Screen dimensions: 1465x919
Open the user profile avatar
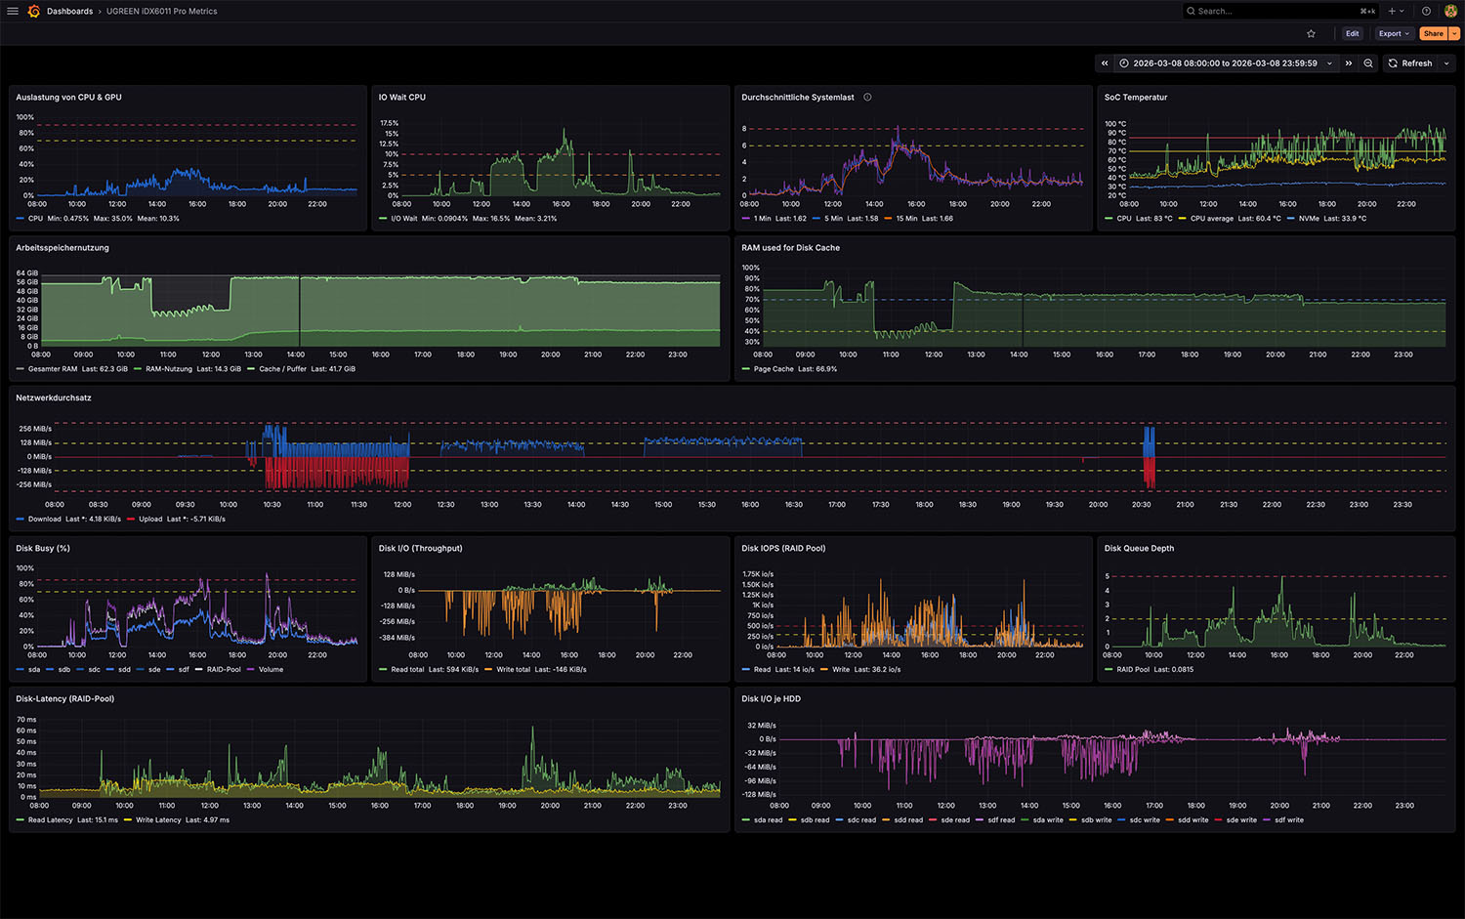pyautogui.click(x=1450, y=11)
